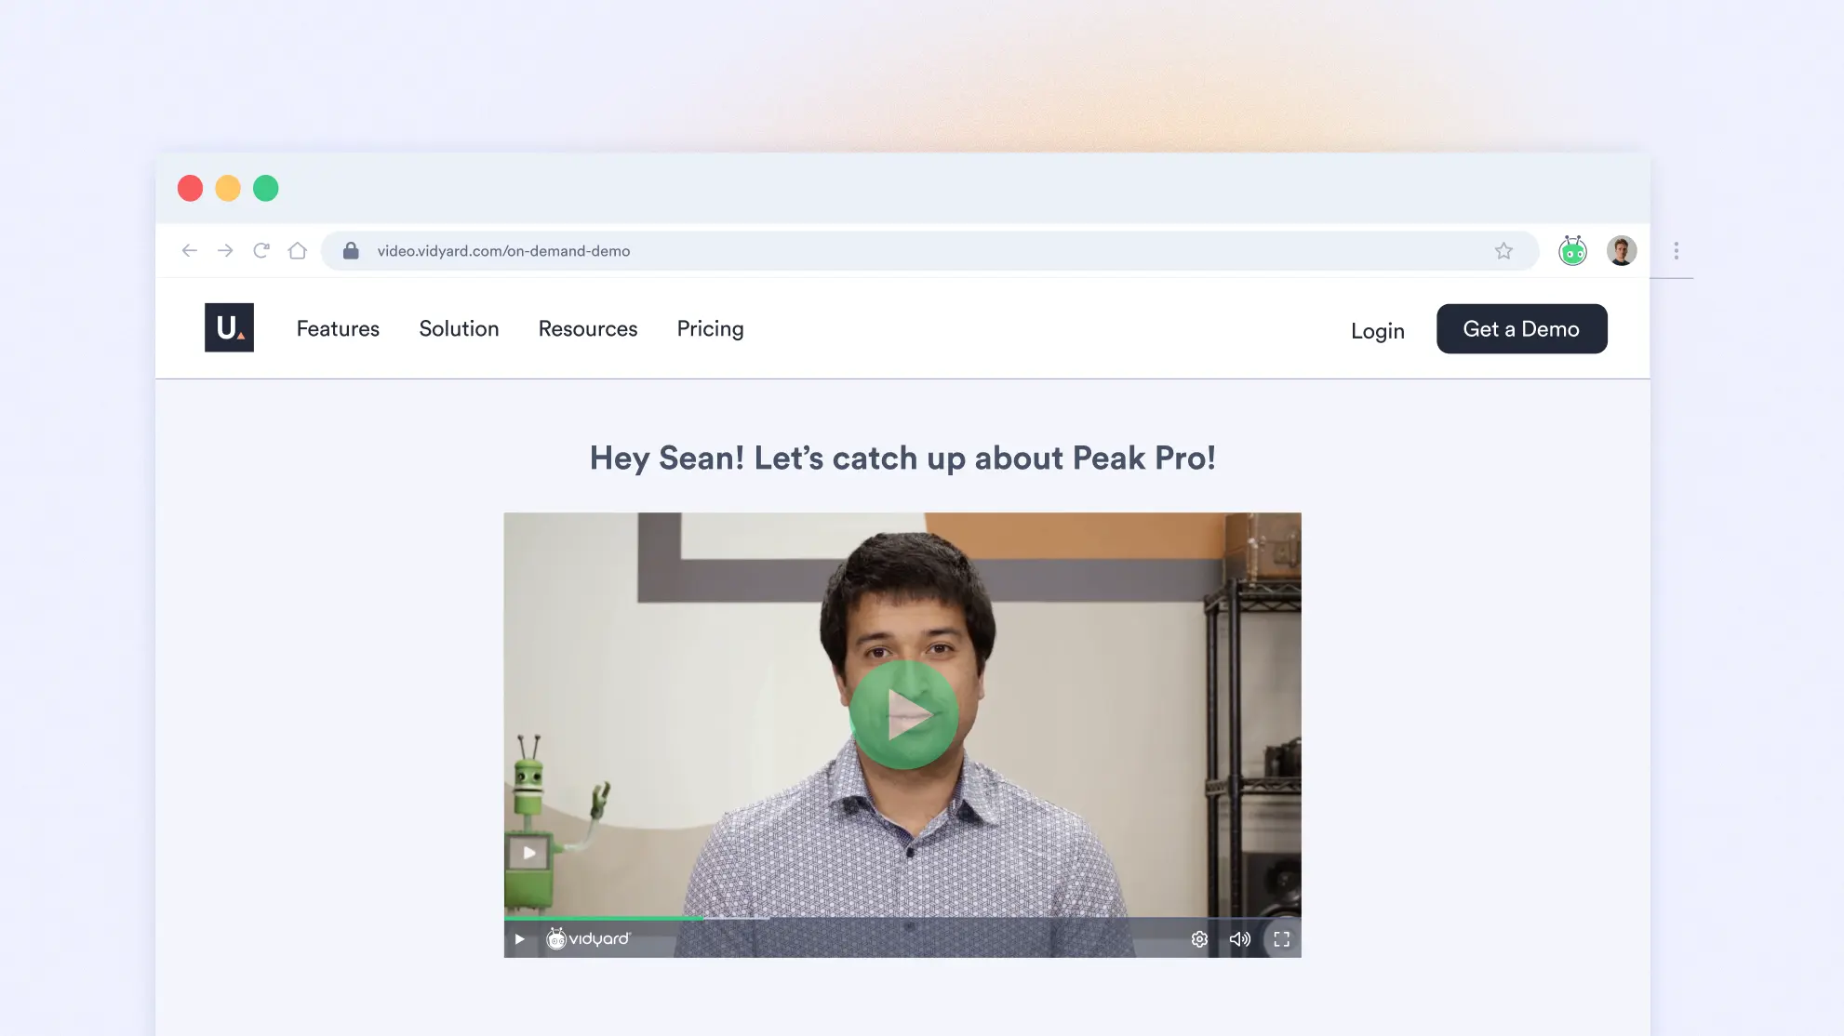Open the Resources menu

(x=587, y=328)
